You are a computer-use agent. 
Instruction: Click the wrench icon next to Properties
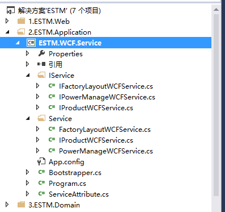41,53
